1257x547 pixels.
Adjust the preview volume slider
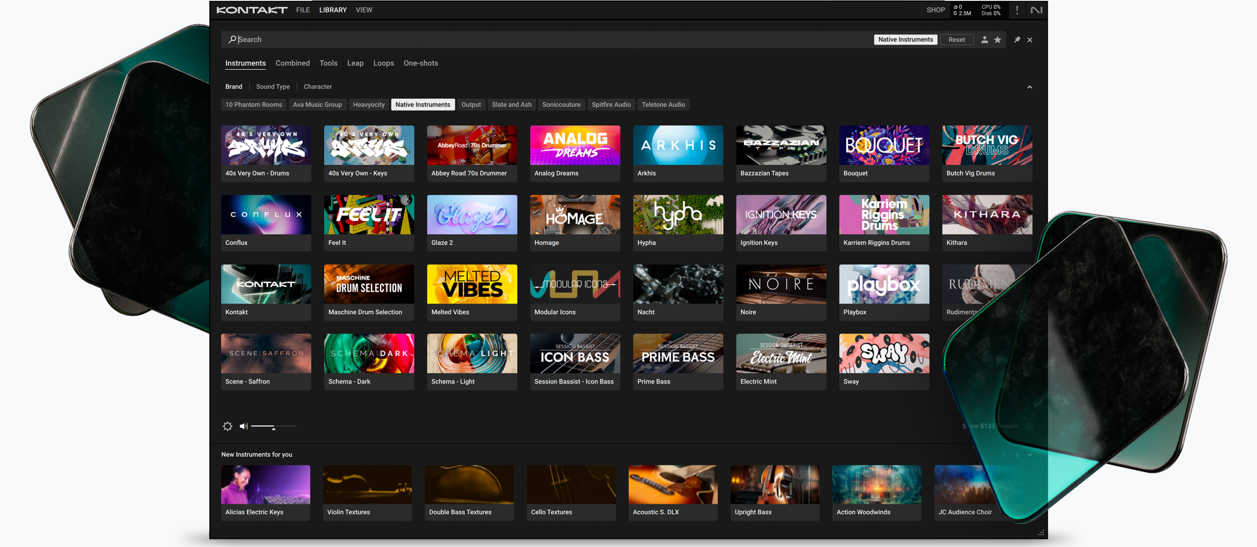pyautogui.click(x=273, y=427)
